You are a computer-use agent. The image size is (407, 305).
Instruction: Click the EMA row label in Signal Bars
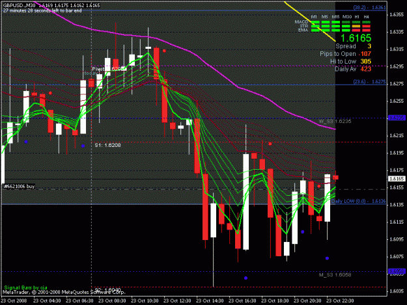click(x=303, y=30)
